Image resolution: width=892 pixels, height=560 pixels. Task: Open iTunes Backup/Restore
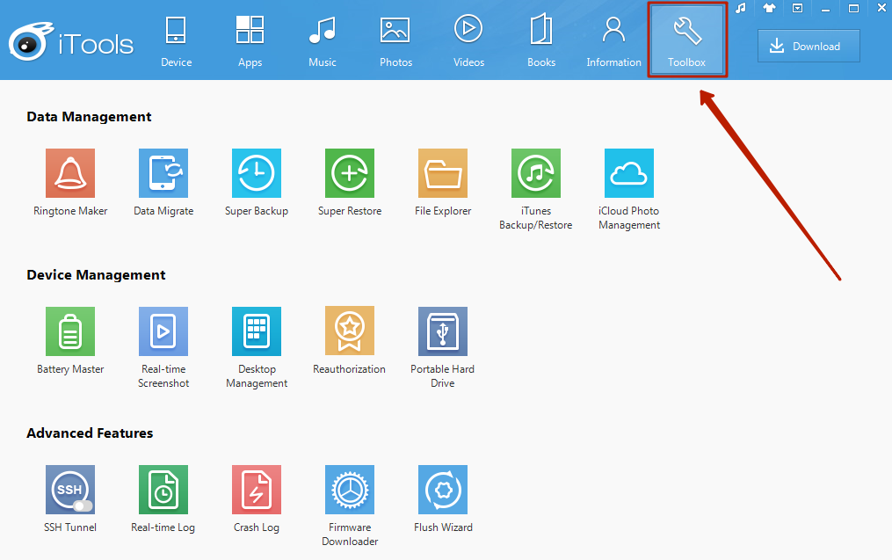tap(536, 173)
